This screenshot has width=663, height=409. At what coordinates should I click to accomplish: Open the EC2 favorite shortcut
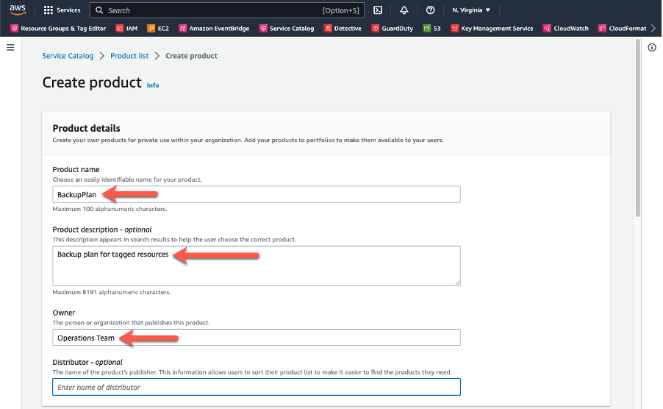coord(158,29)
